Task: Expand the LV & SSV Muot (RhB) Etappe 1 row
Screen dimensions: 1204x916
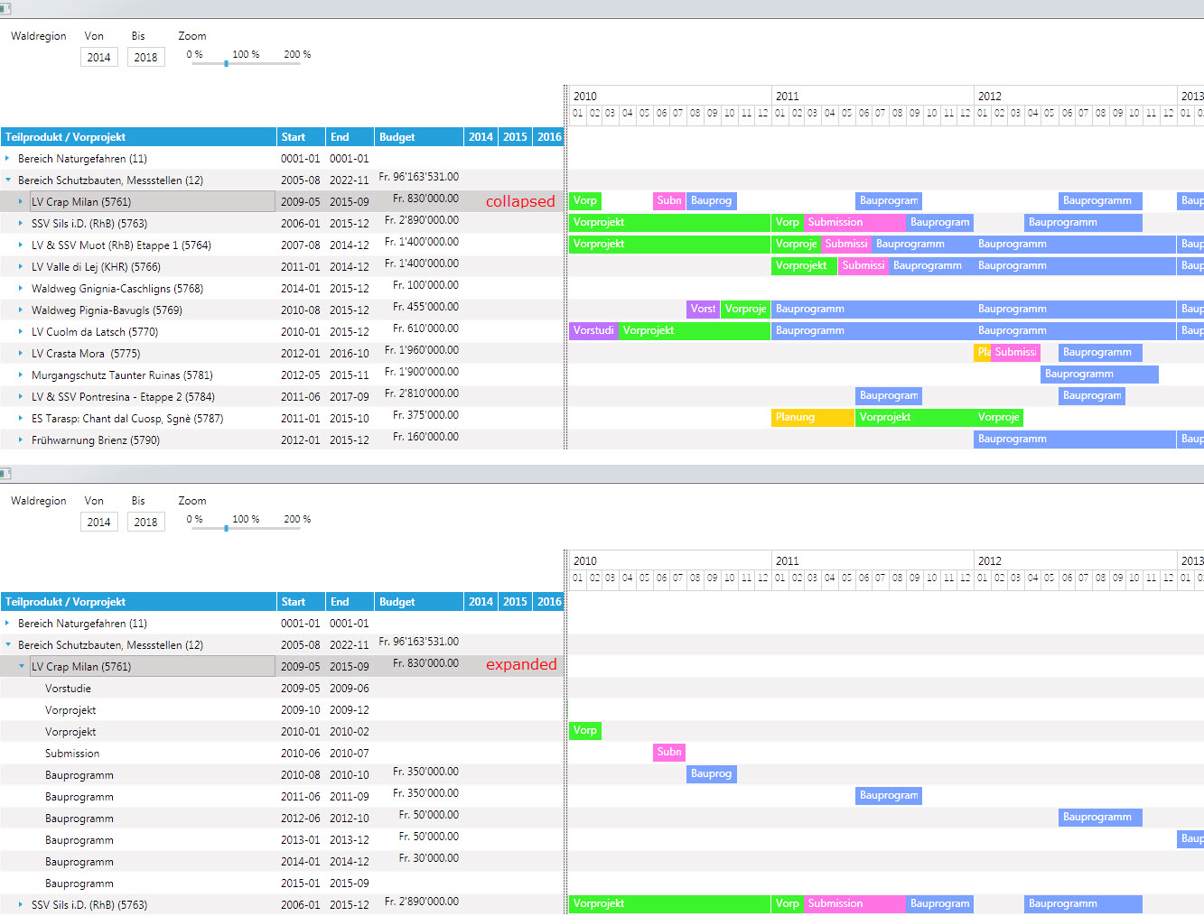Action: coord(21,245)
